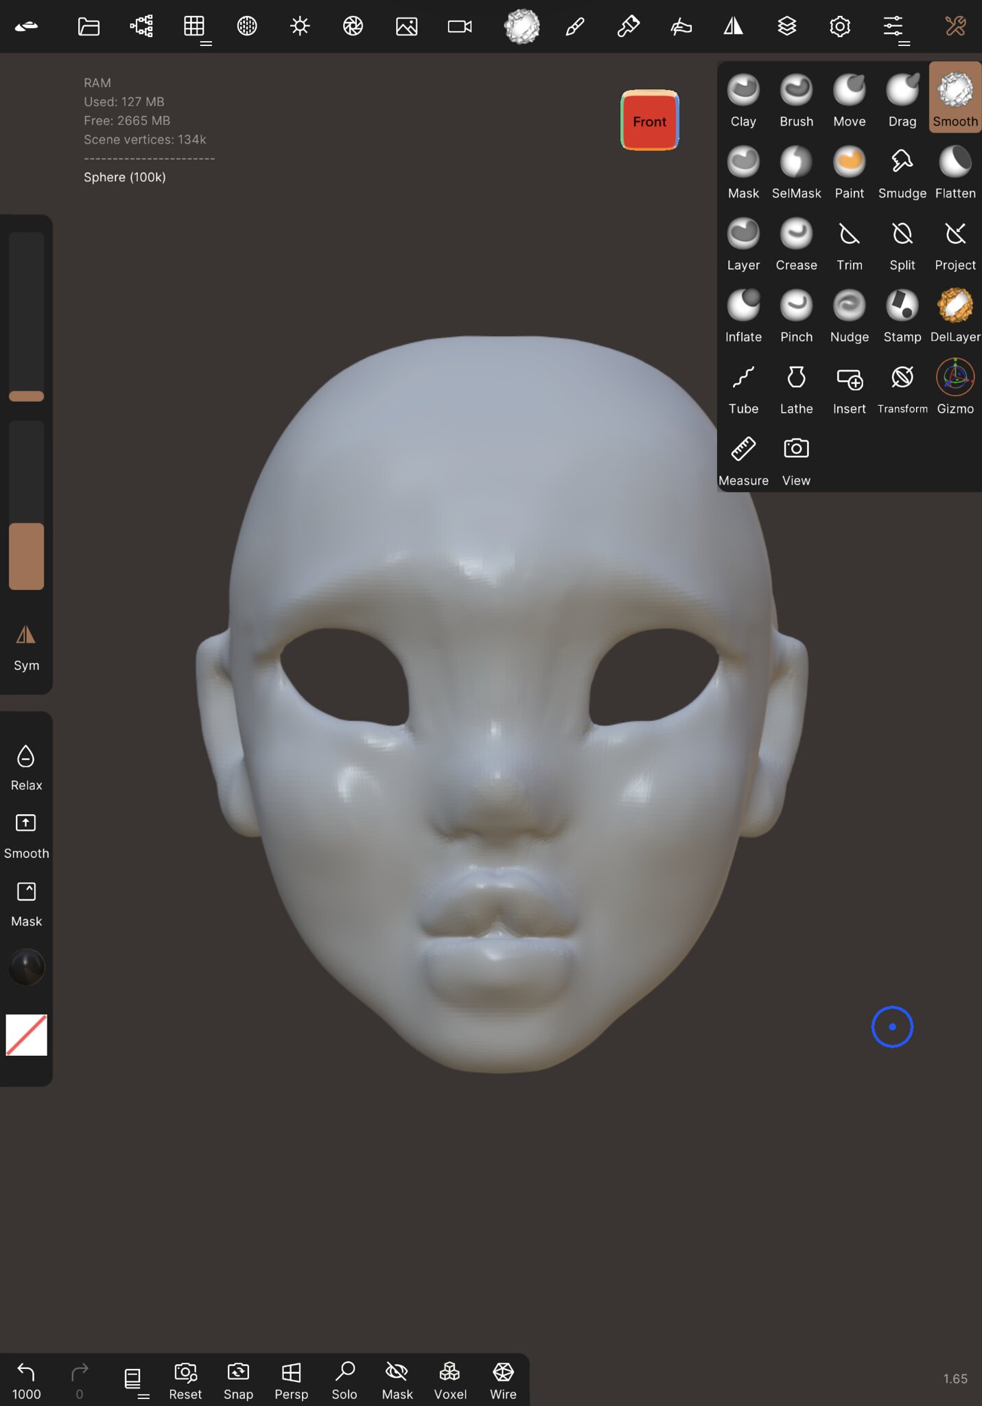982x1406 pixels.
Task: Select the Brush sculpt tool
Action: click(796, 101)
